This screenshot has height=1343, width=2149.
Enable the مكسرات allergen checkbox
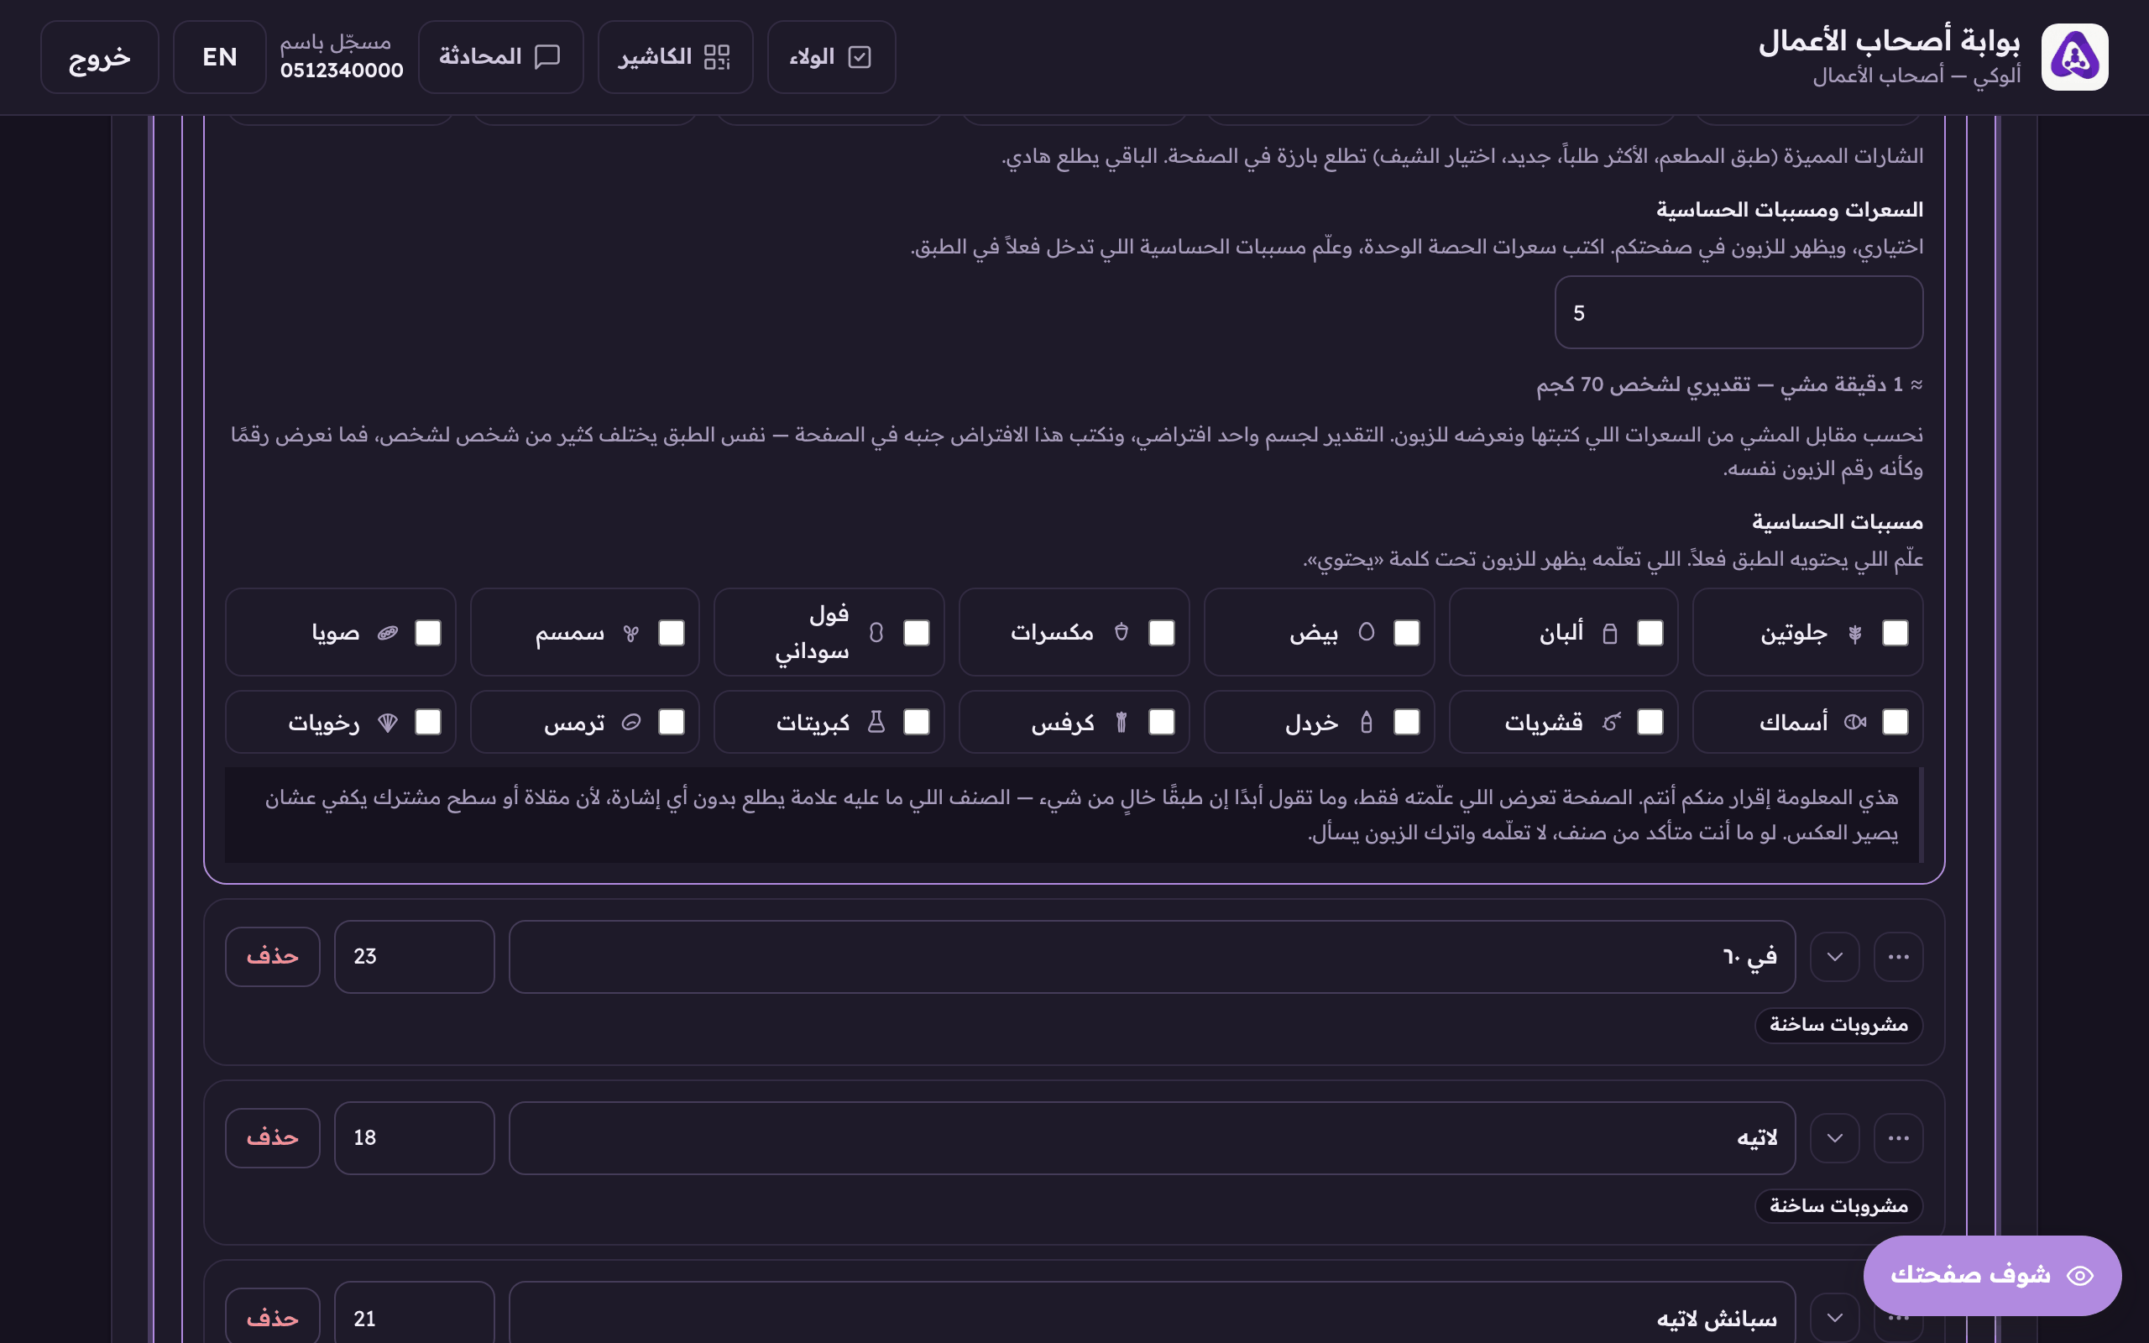click(1162, 632)
